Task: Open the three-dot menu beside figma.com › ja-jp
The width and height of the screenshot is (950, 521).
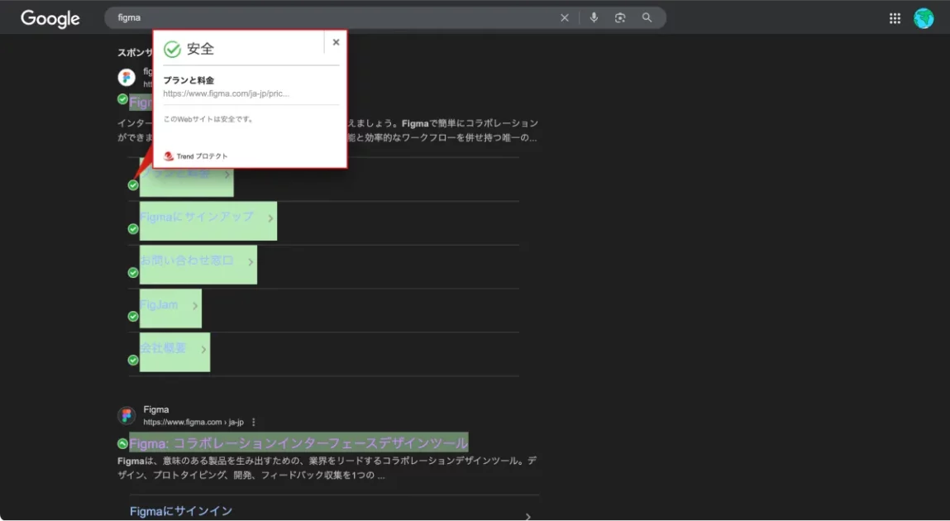Action: tap(253, 423)
